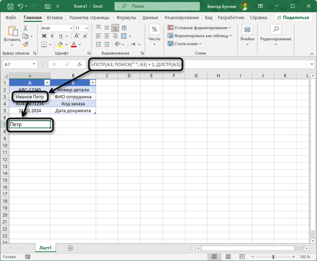Open the Формулы ribbon tab

coord(126,18)
